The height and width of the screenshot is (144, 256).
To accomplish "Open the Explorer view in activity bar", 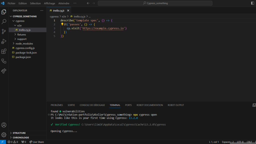I will click(4, 12).
